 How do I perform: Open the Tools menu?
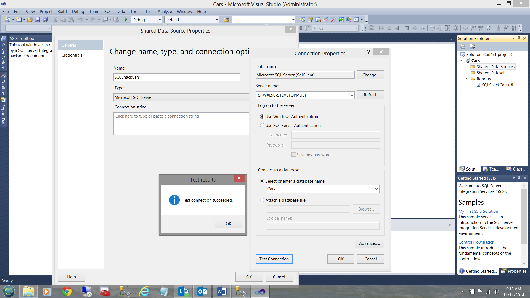pyautogui.click(x=135, y=11)
